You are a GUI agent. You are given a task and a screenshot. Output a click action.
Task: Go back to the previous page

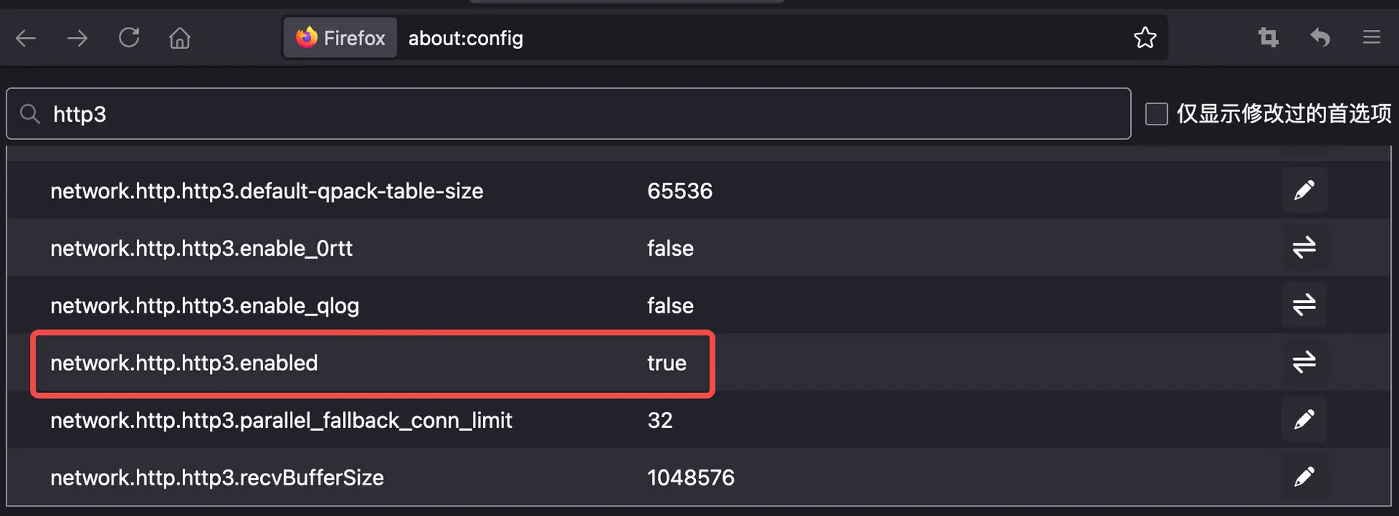(x=26, y=38)
